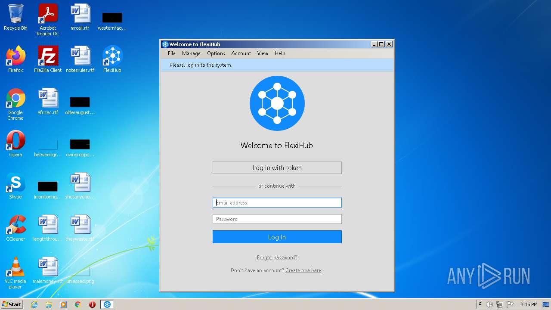Launch the Opera desktop shortcut
The image size is (551, 310).
[x=15, y=144]
